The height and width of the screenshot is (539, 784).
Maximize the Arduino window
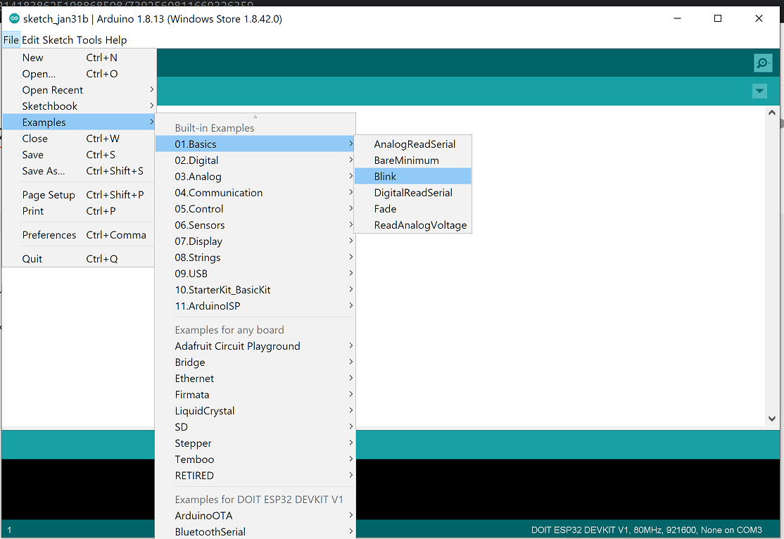(x=718, y=18)
